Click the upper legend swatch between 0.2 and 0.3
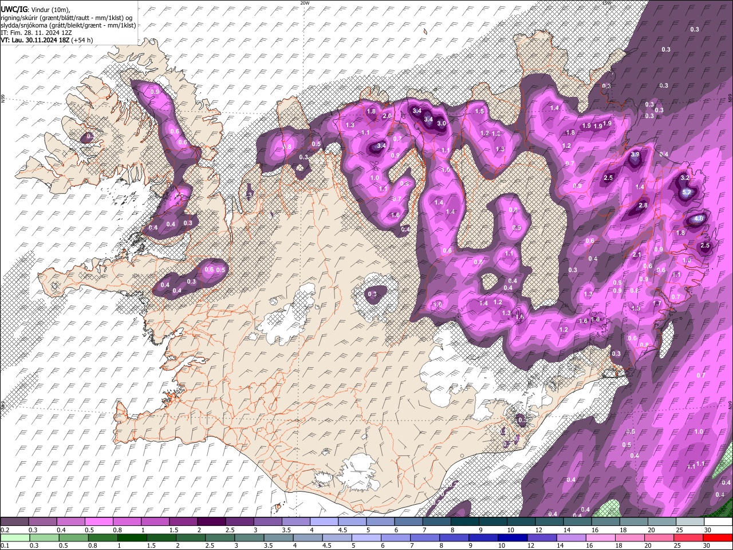The image size is (733, 550). (15, 522)
